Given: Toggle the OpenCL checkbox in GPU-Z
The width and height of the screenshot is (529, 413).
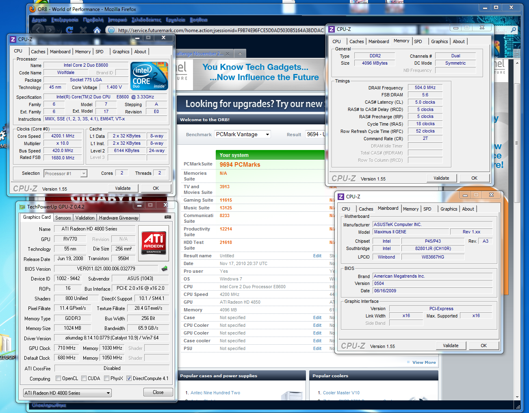Looking at the screenshot, I should pyautogui.click(x=58, y=378).
